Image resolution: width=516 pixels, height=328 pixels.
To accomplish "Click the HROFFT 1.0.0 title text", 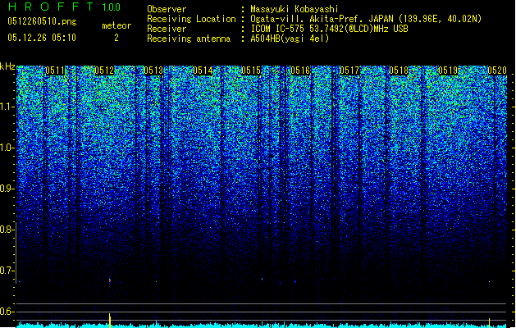I will pos(65,7).
